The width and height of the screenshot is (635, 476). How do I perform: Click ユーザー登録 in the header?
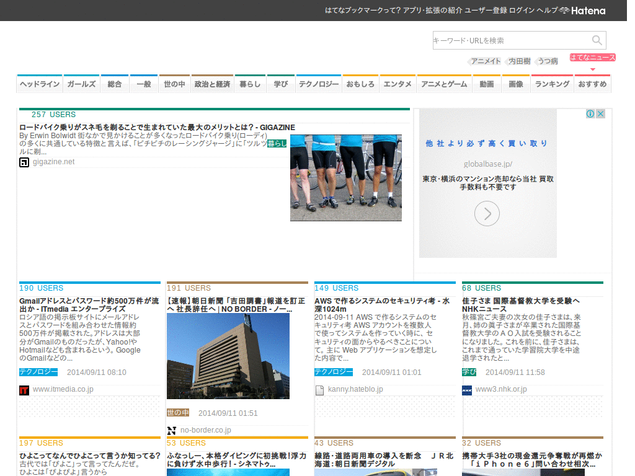coord(486,11)
